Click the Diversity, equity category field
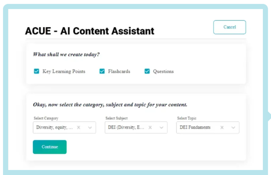Image resolution: width=271 pixels, height=175 pixels. (x=64, y=128)
